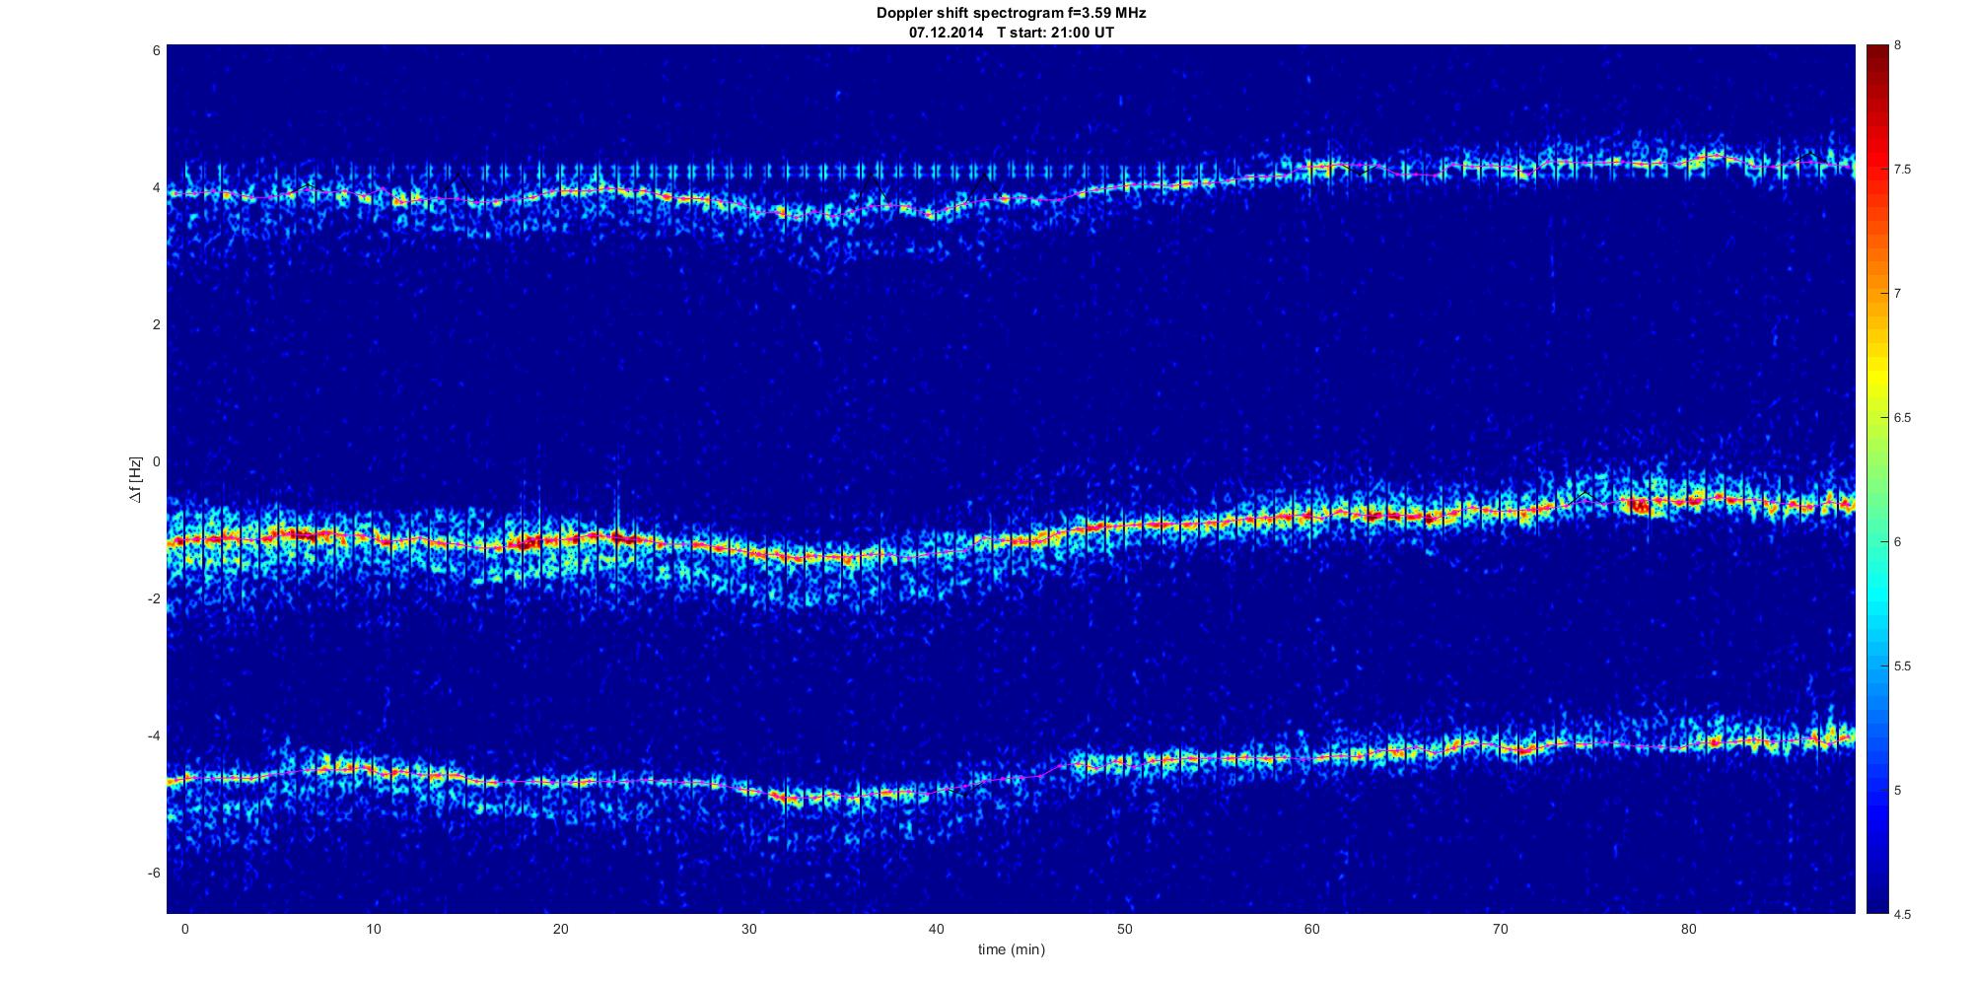Click the 'time (min)' x-axis label
Image resolution: width=1972 pixels, height=981 pixels.
(x=1011, y=949)
